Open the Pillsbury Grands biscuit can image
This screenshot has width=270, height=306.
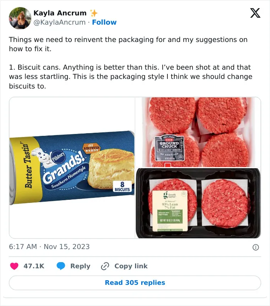coord(72,168)
